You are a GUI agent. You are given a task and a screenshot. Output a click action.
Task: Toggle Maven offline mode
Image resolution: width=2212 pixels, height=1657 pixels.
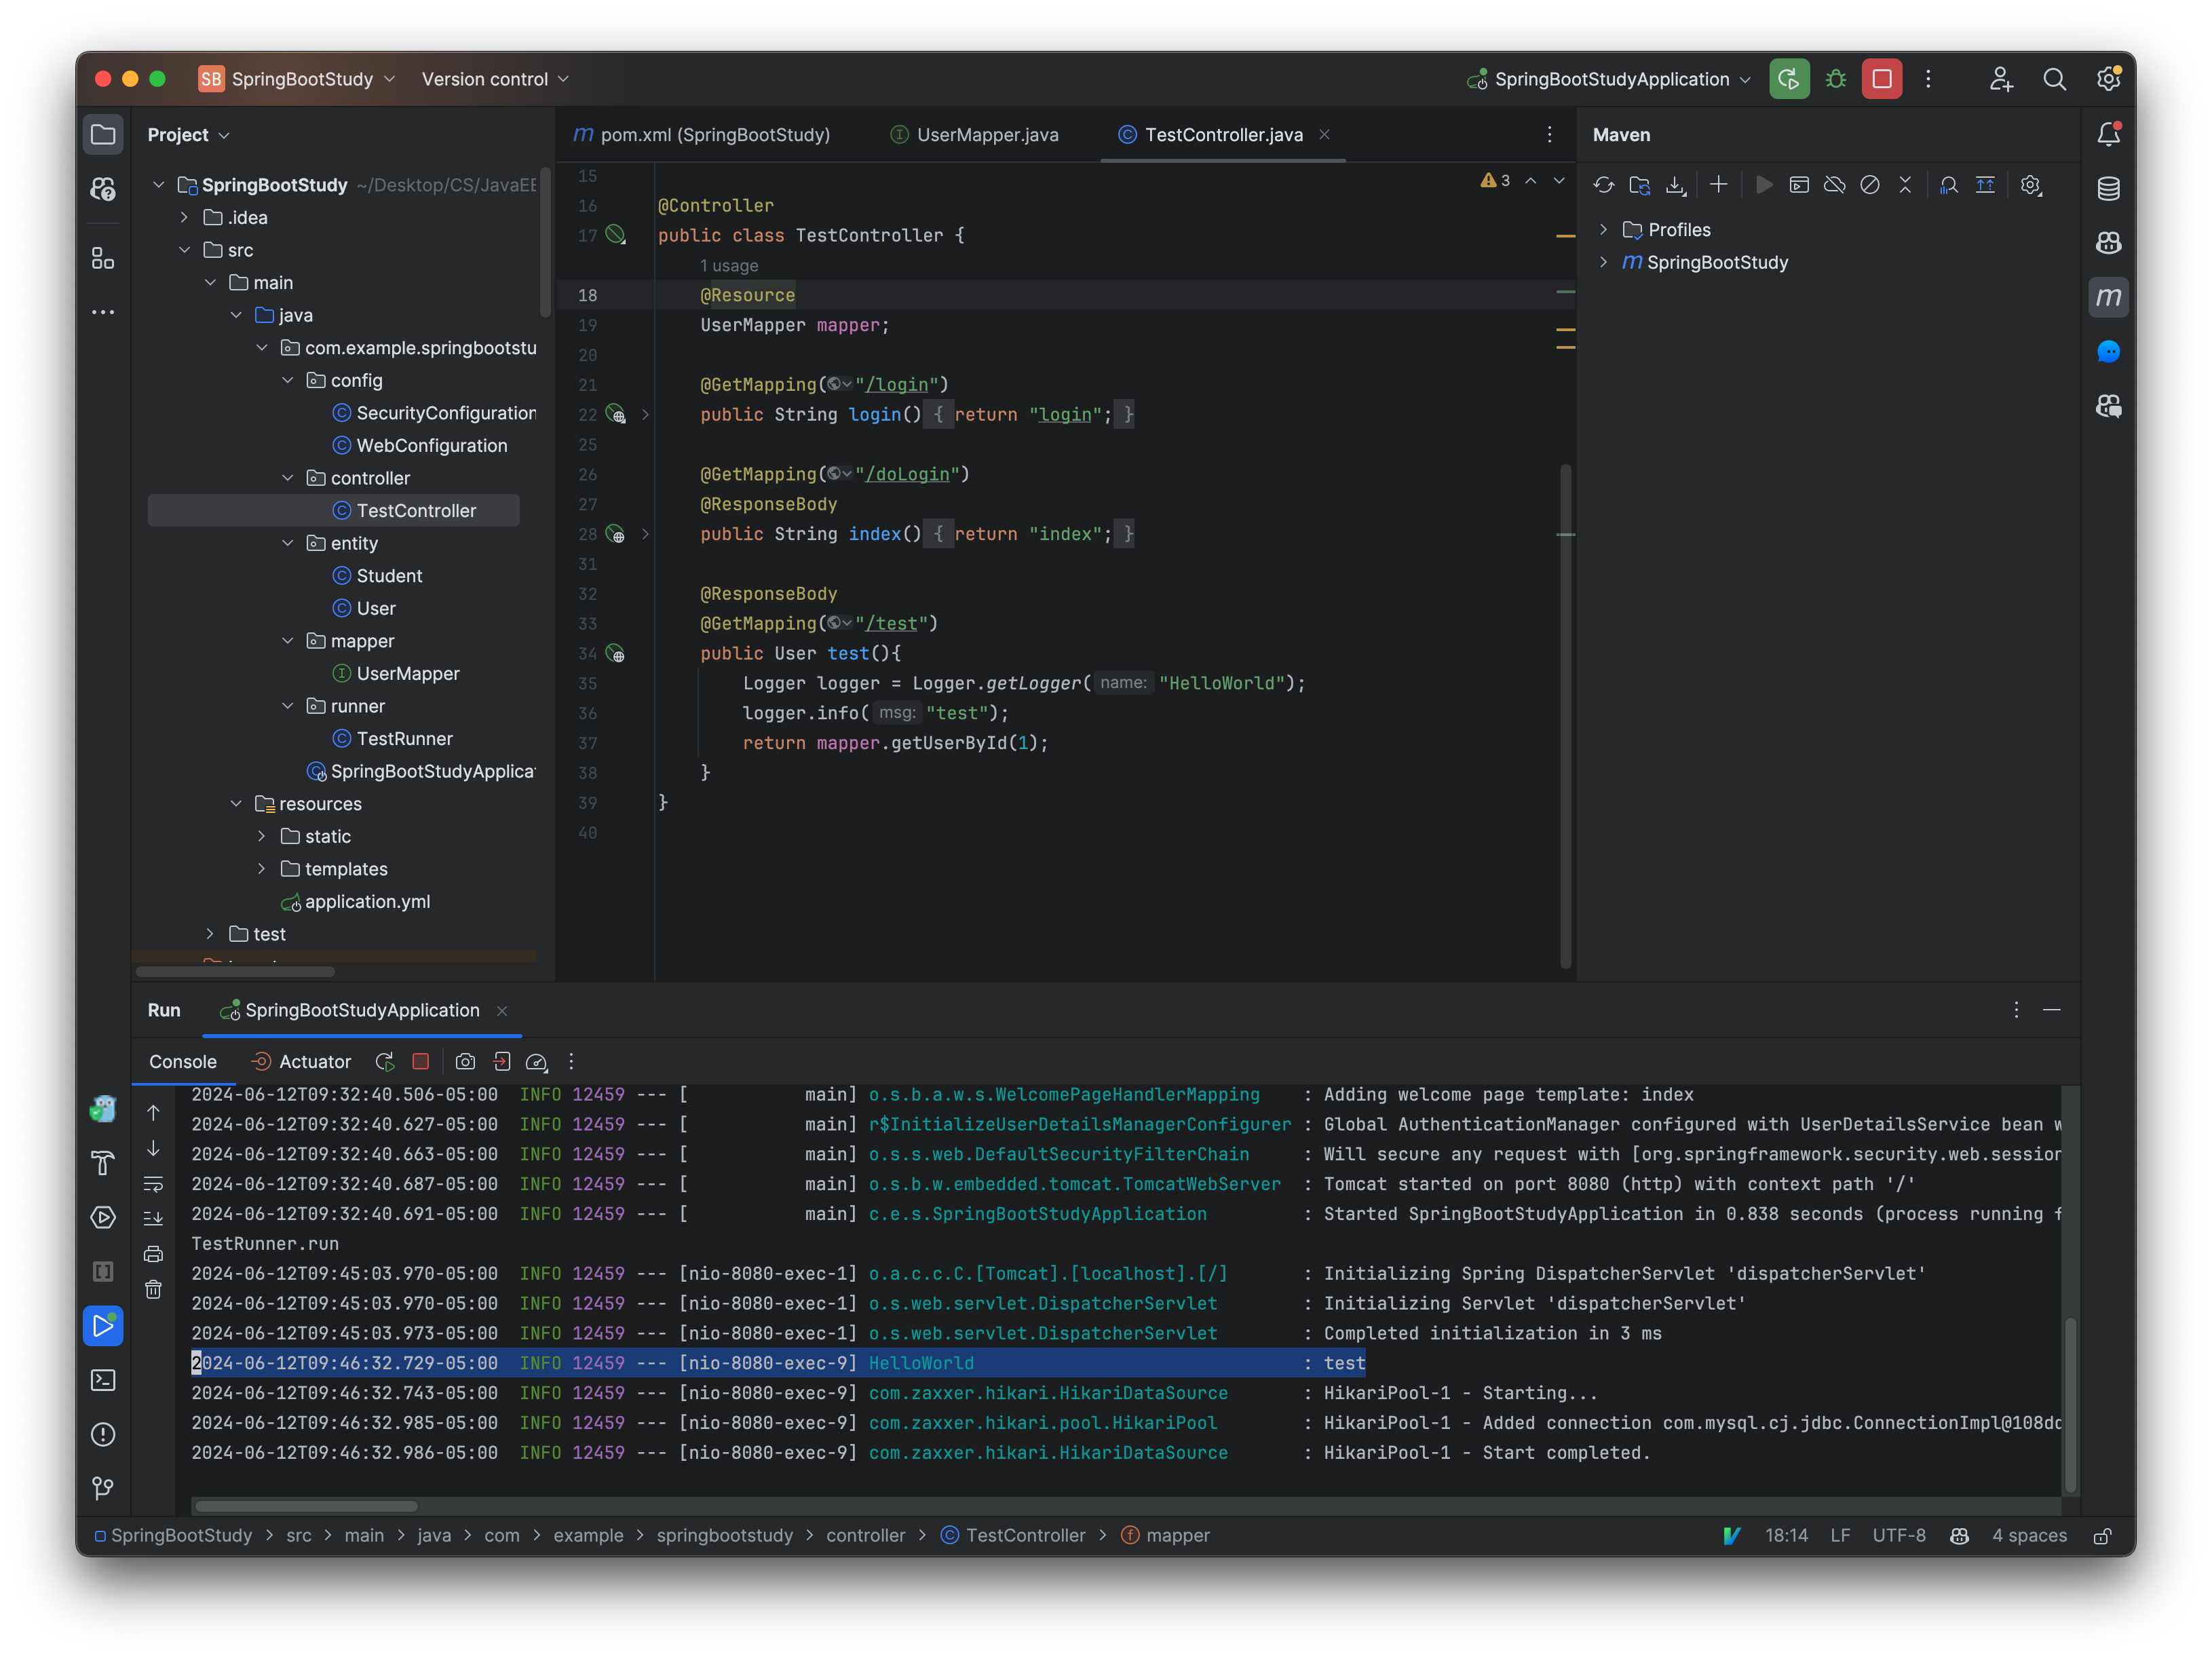pos(1835,185)
